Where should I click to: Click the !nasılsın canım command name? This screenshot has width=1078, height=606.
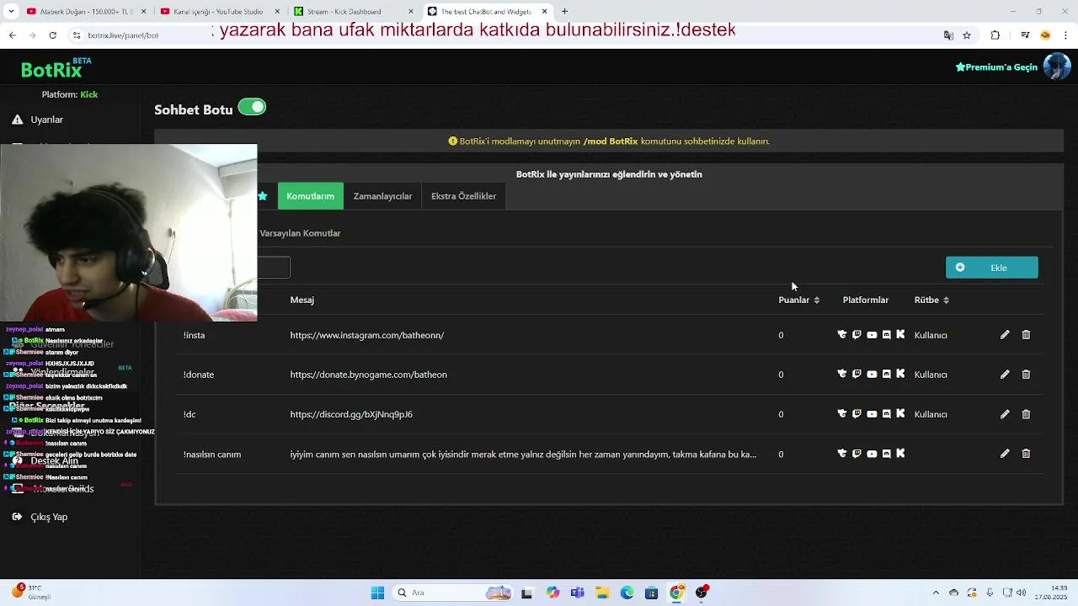click(x=212, y=454)
